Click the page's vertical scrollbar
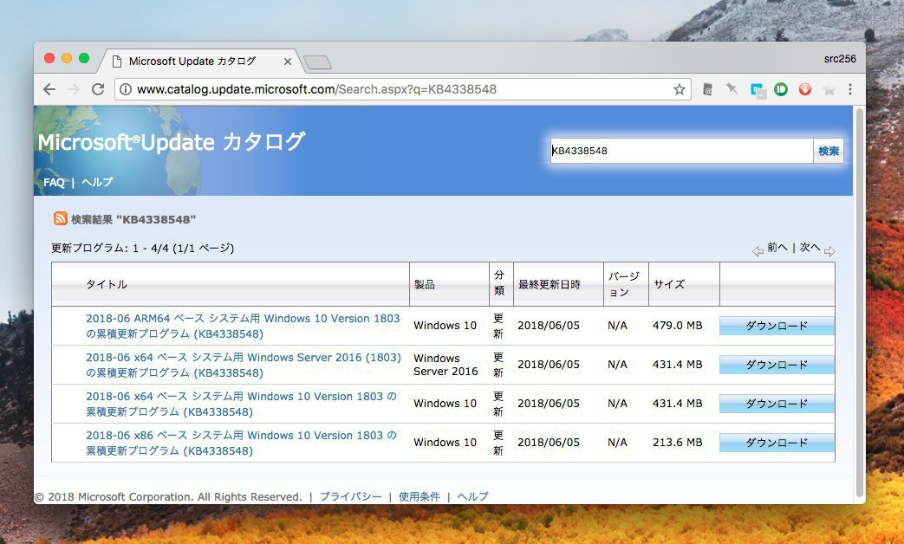This screenshot has width=904, height=544. click(x=859, y=295)
